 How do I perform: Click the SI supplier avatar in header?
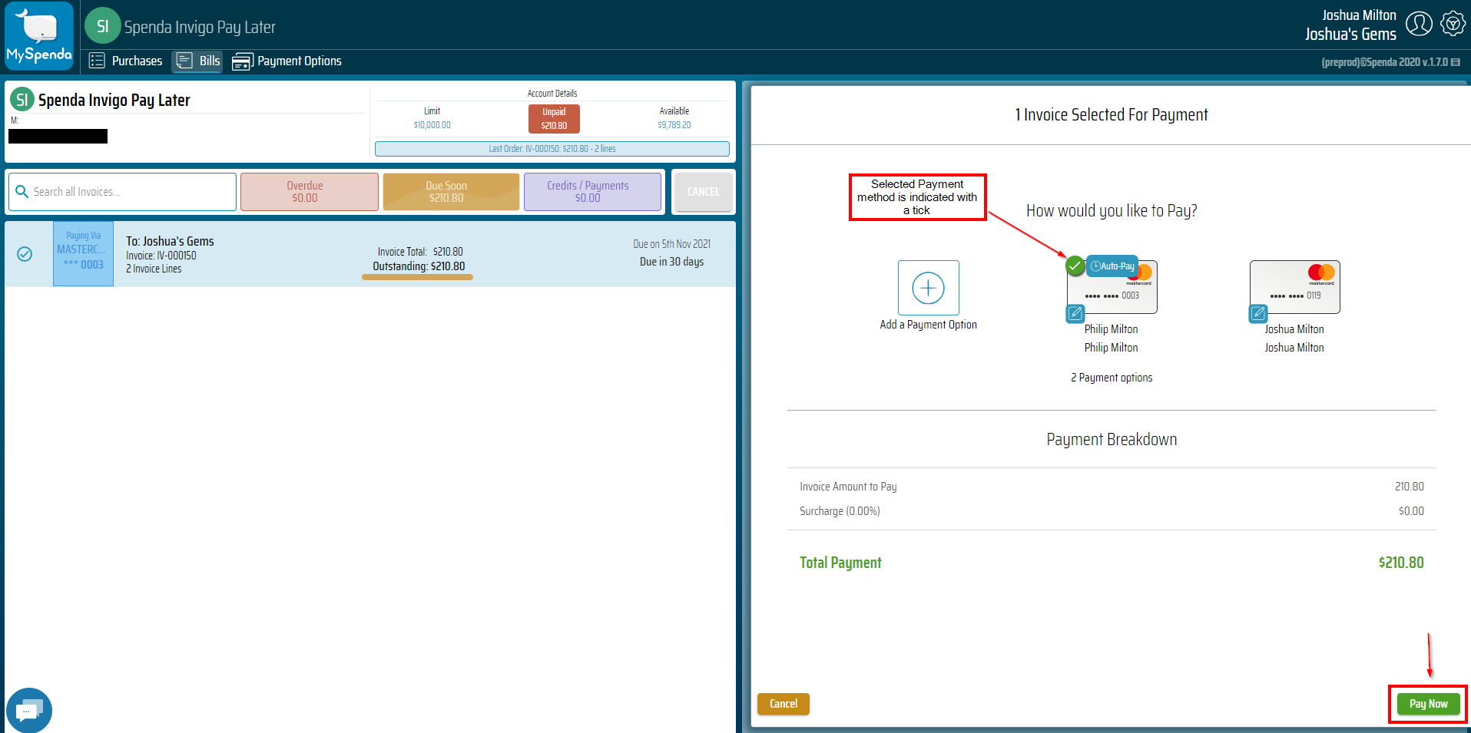102,26
